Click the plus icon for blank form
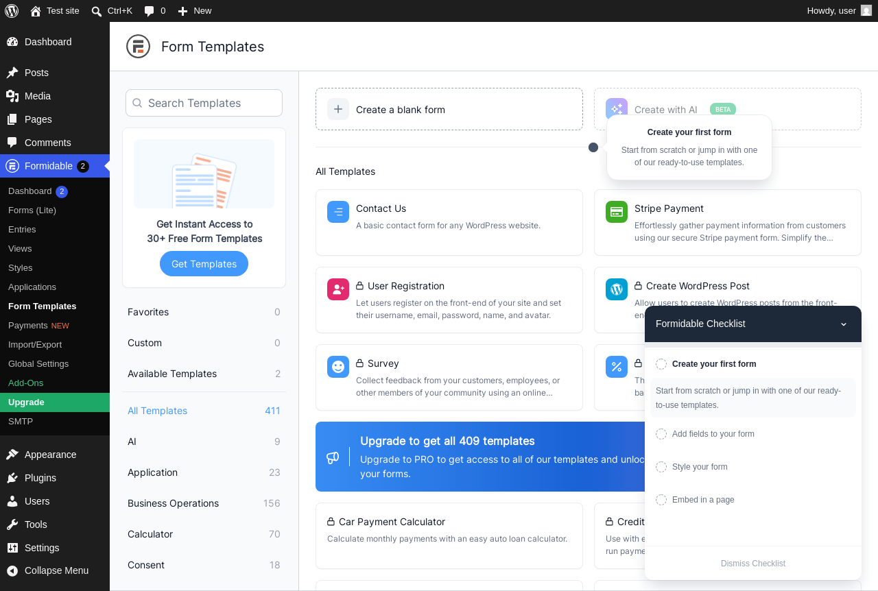 pos(338,109)
